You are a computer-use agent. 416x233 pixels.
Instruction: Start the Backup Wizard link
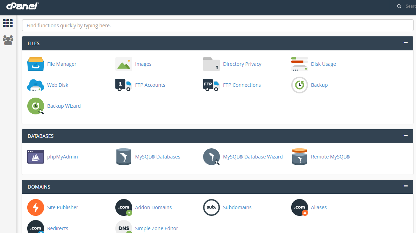click(64, 106)
